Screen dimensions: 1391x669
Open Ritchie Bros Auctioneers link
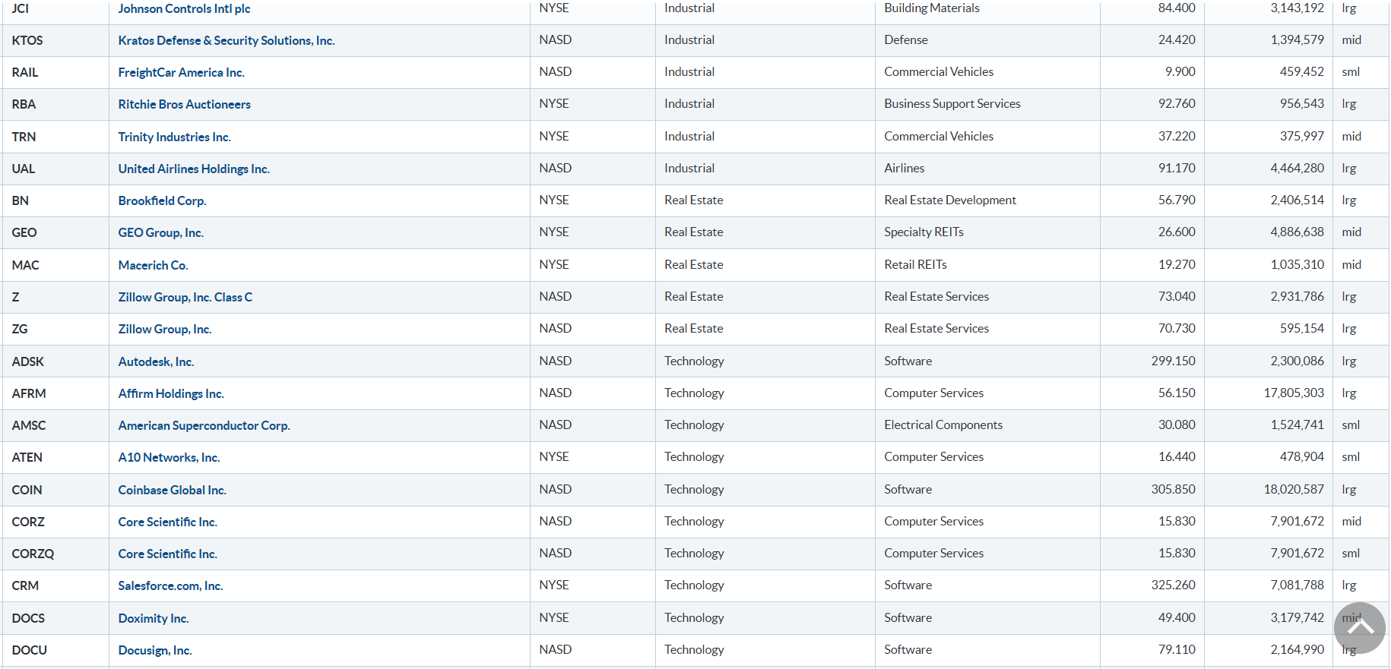[x=185, y=104]
